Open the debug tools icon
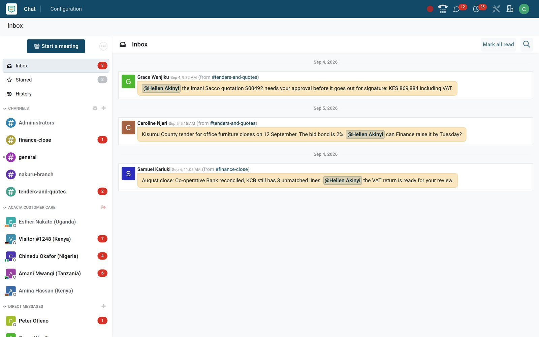Screen dimensions: 539x337 (x=496, y=9)
